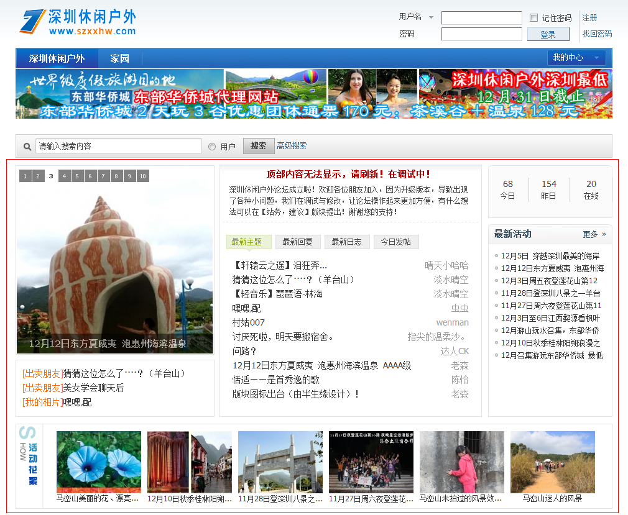This screenshot has height=515, width=628.
Task: Select slideshow page number 4
Action: (x=64, y=176)
